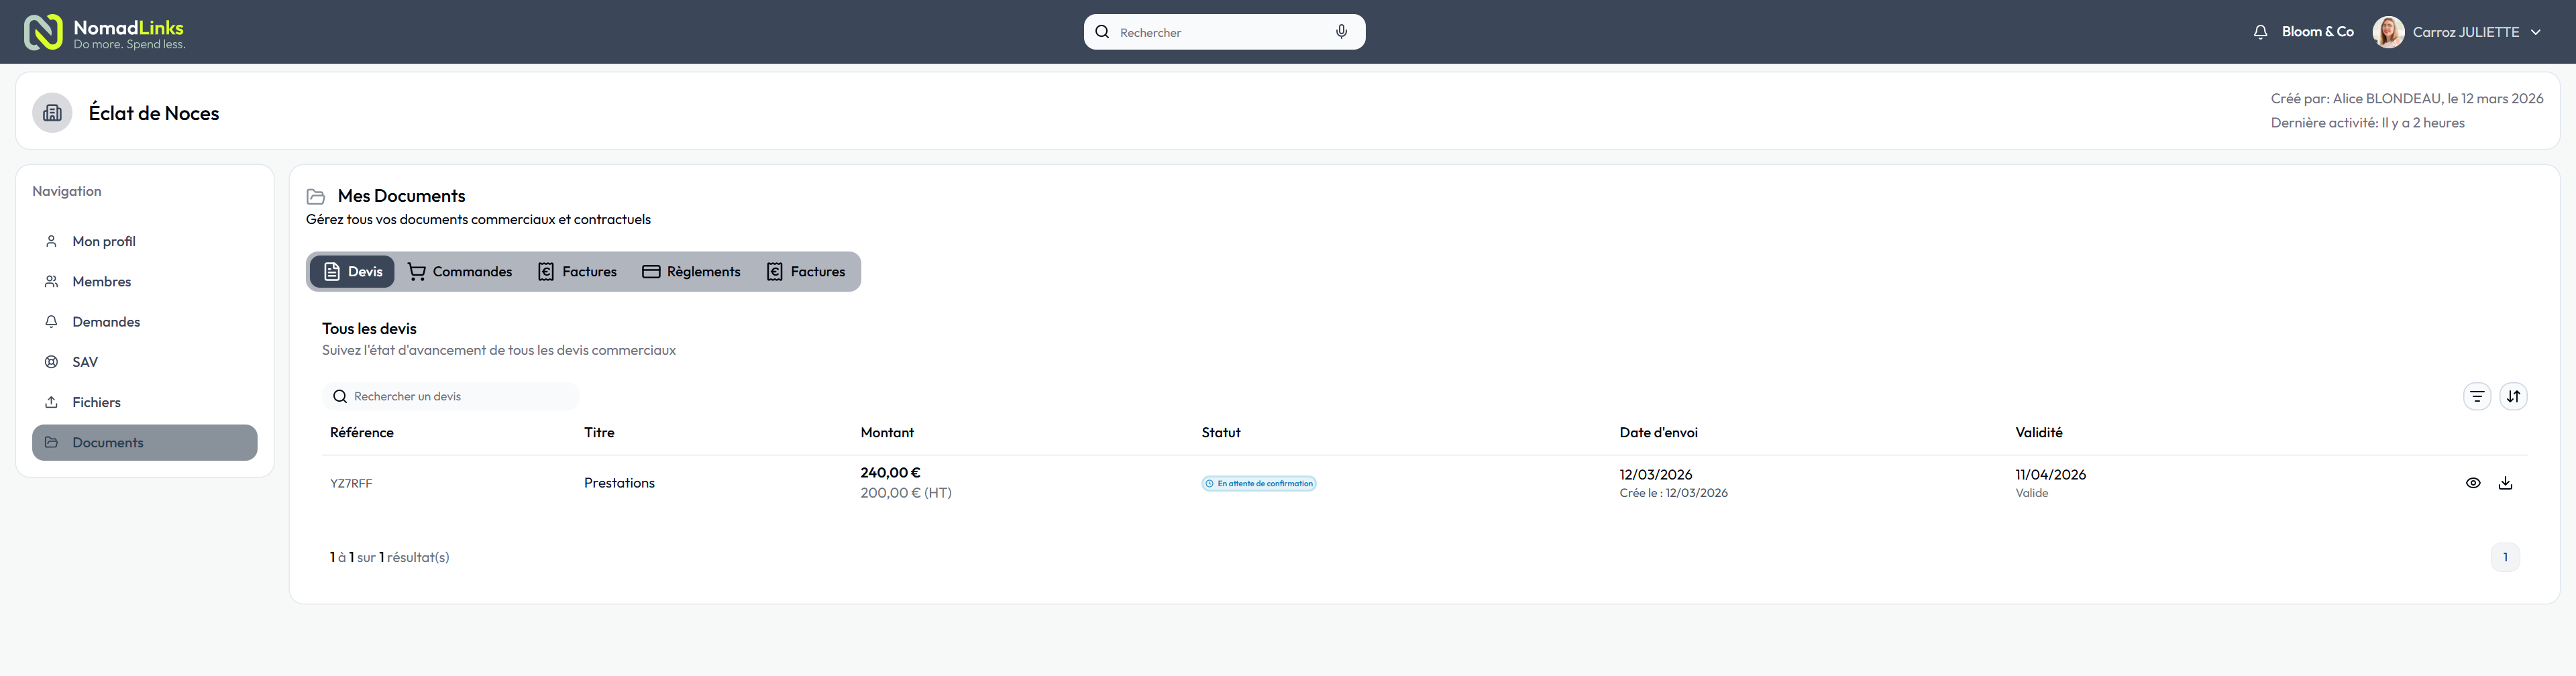Image resolution: width=2576 pixels, height=676 pixels.
Task: Click Carroz JULIETTE profile avatar
Action: click(2388, 32)
